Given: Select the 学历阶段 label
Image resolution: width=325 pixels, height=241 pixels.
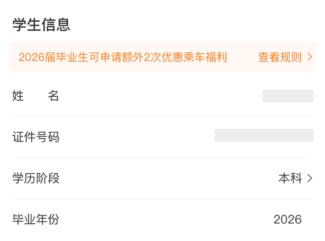Looking at the screenshot, I should 36,178.
